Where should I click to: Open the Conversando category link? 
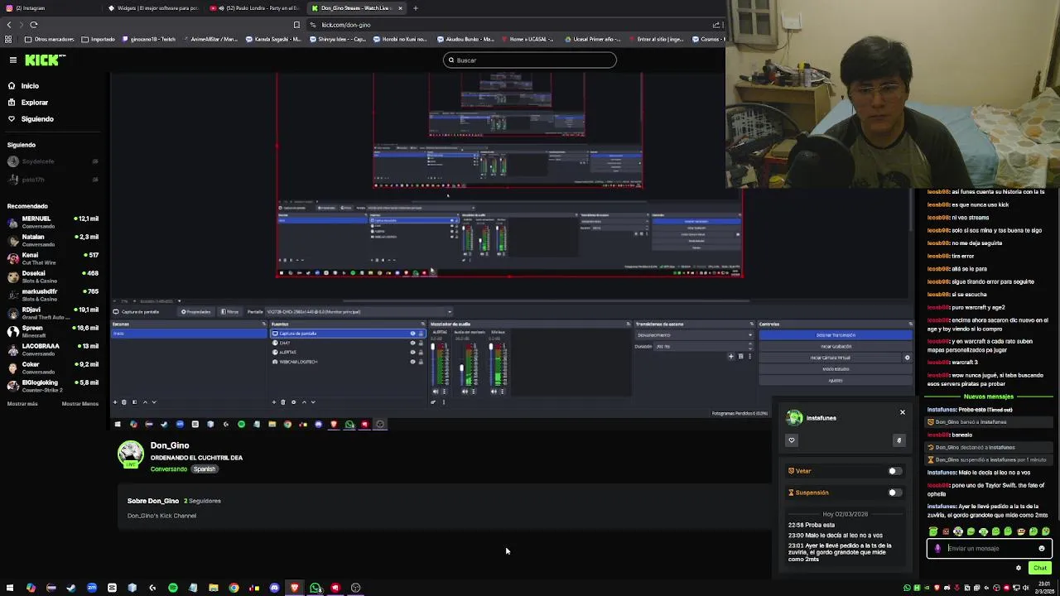click(x=169, y=469)
